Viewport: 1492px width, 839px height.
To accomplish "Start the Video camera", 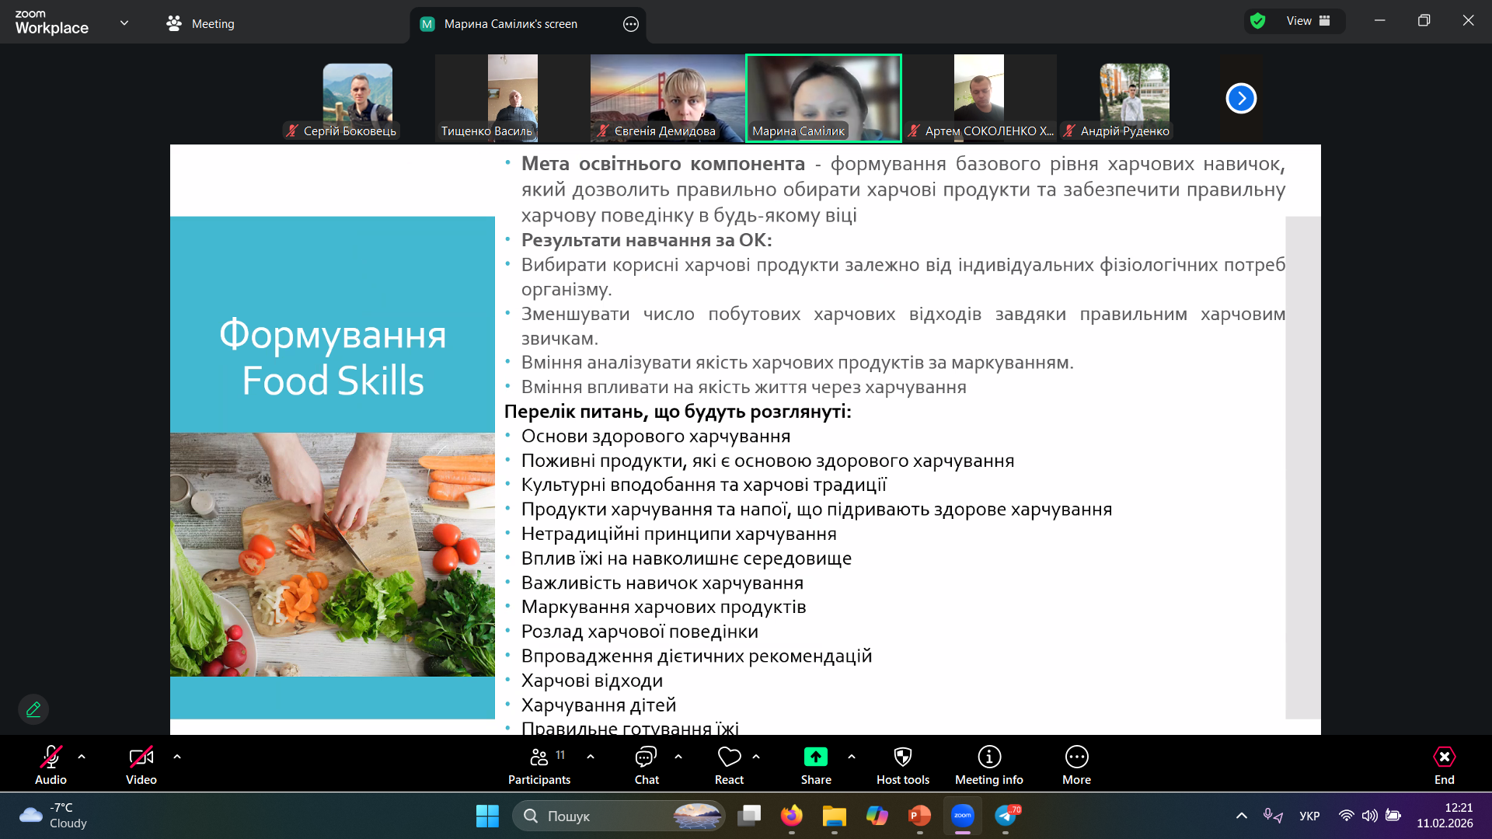I will click(x=141, y=757).
